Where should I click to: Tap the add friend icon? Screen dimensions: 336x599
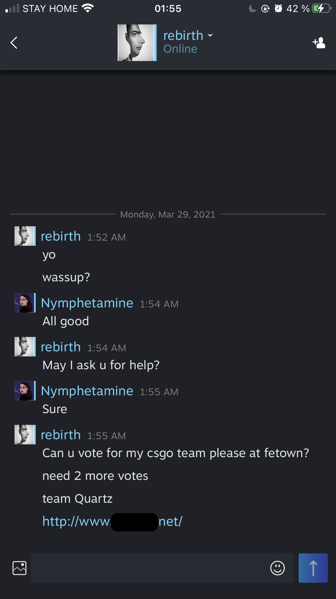tap(319, 43)
